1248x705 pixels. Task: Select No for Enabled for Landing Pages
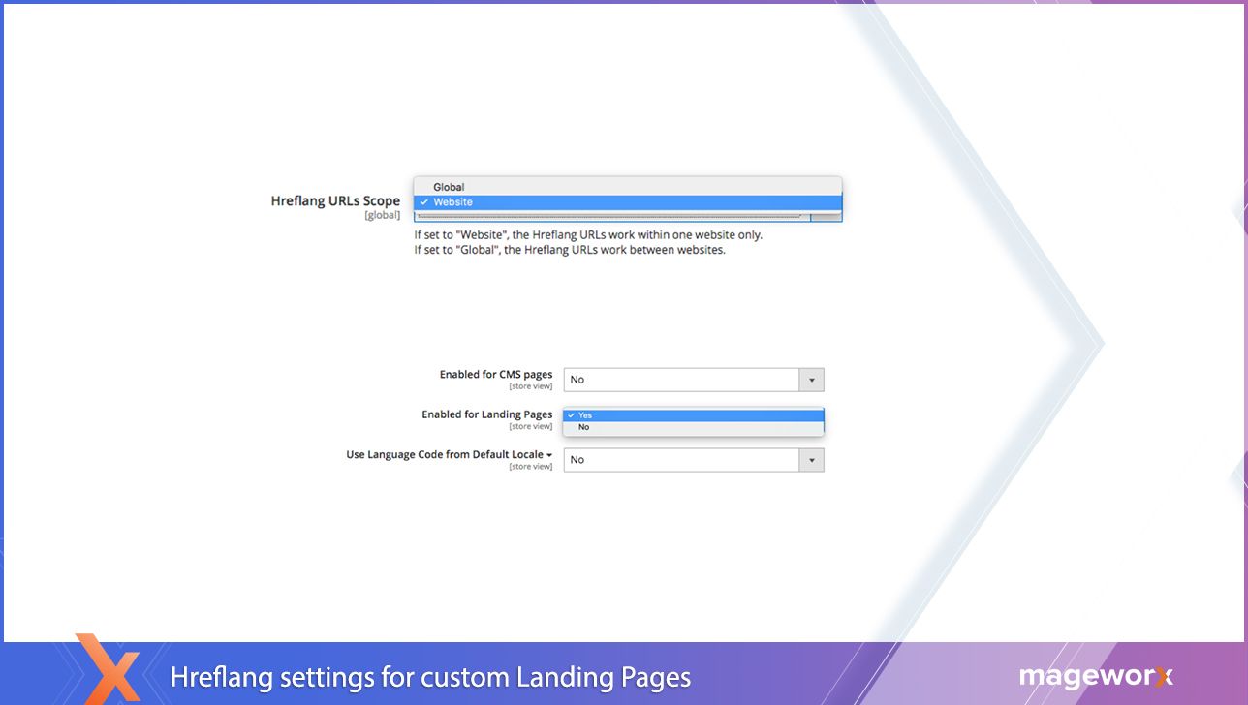[x=583, y=427]
